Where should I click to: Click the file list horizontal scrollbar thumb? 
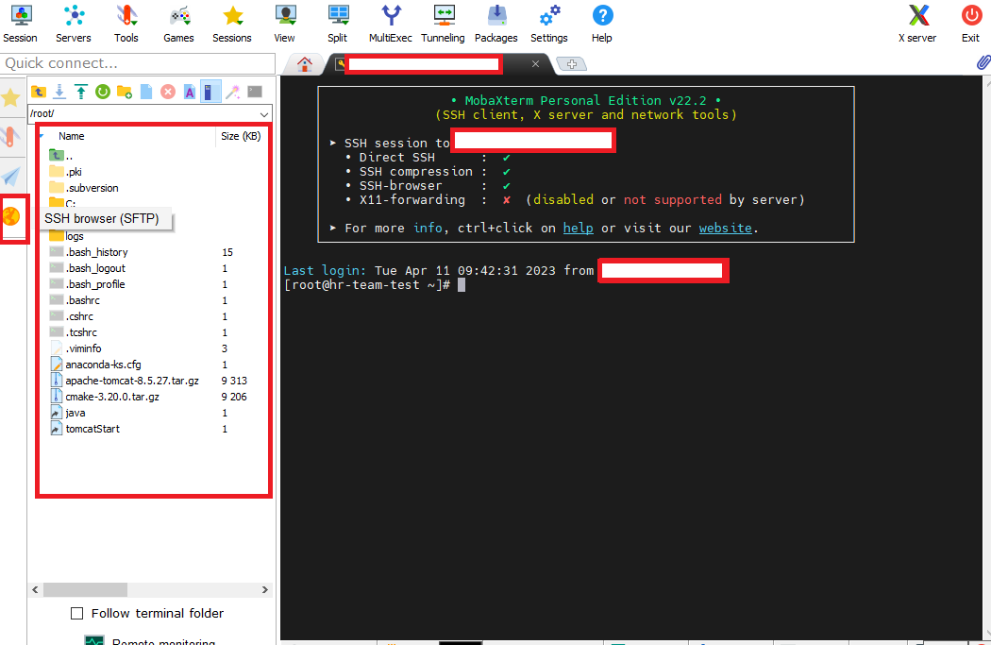coord(85,589)
